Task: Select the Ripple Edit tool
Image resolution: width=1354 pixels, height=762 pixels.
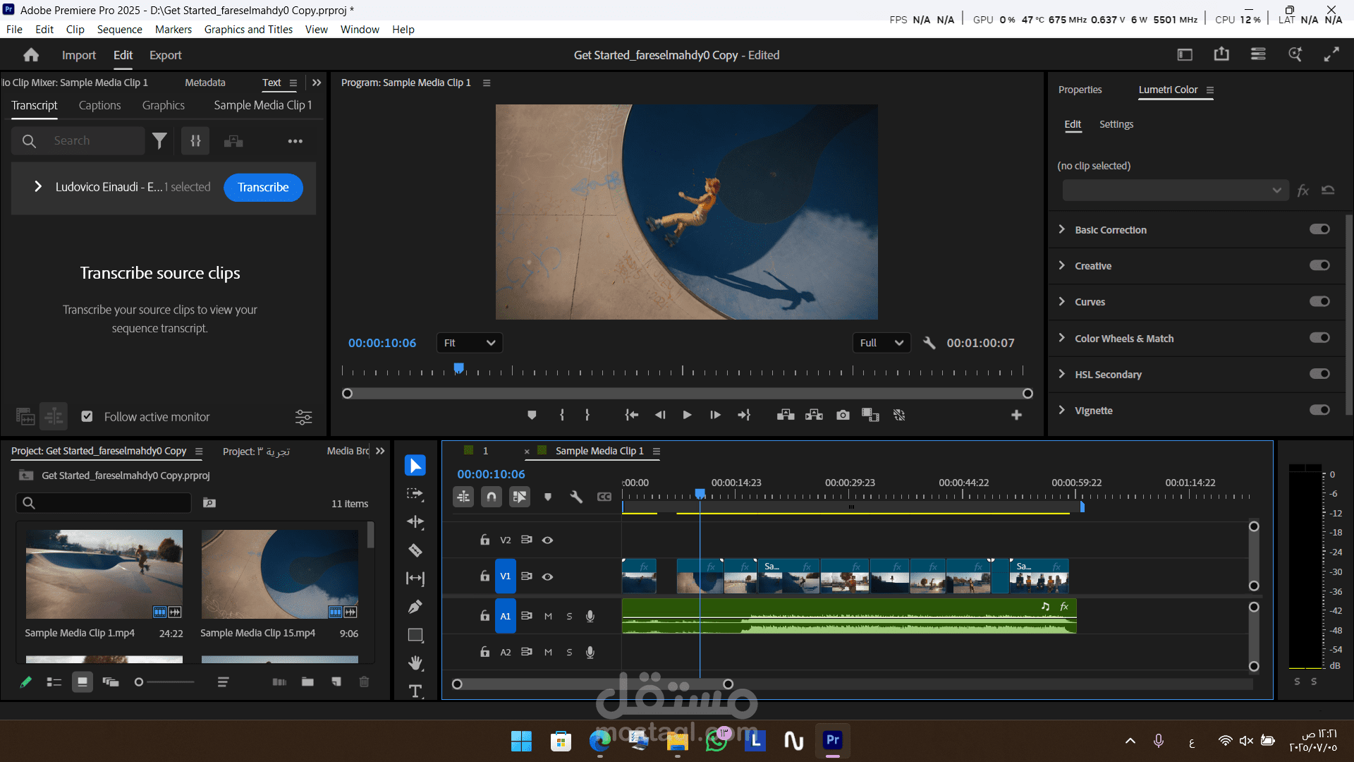Action: (415, 522)
